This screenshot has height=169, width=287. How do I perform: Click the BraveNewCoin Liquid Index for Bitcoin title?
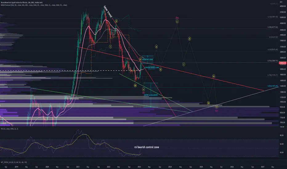(x=22, y=2)
